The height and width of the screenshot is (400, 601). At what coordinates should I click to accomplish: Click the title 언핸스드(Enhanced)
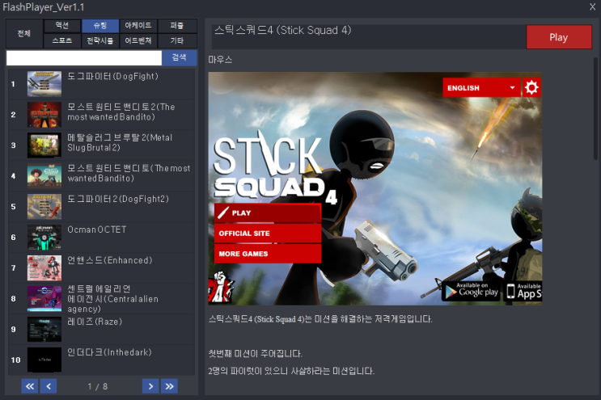[110, 260]
